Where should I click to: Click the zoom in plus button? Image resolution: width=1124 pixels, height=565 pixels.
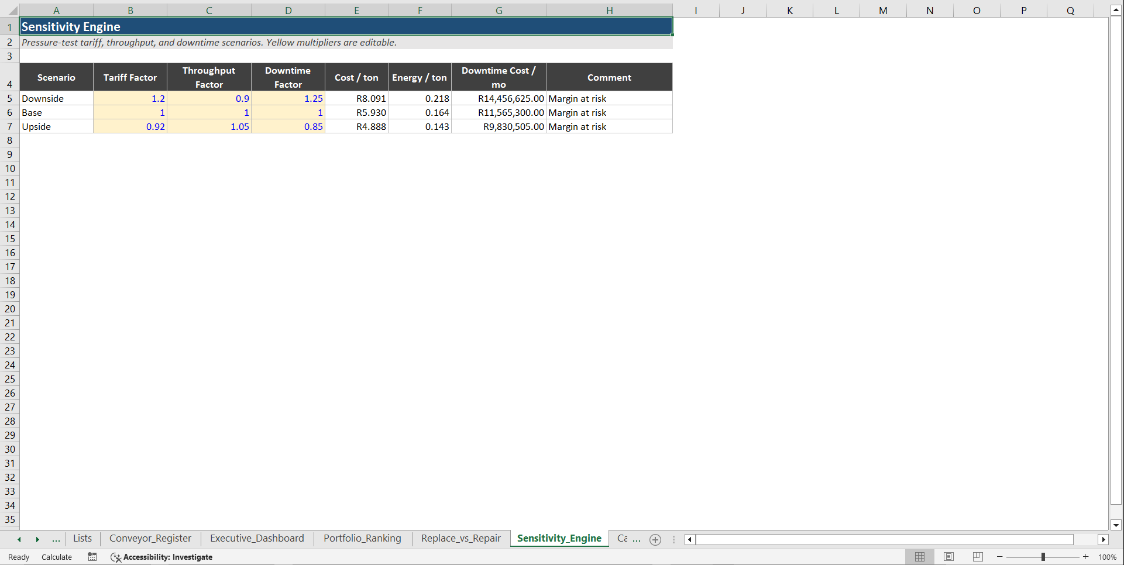pos(1086,557)
